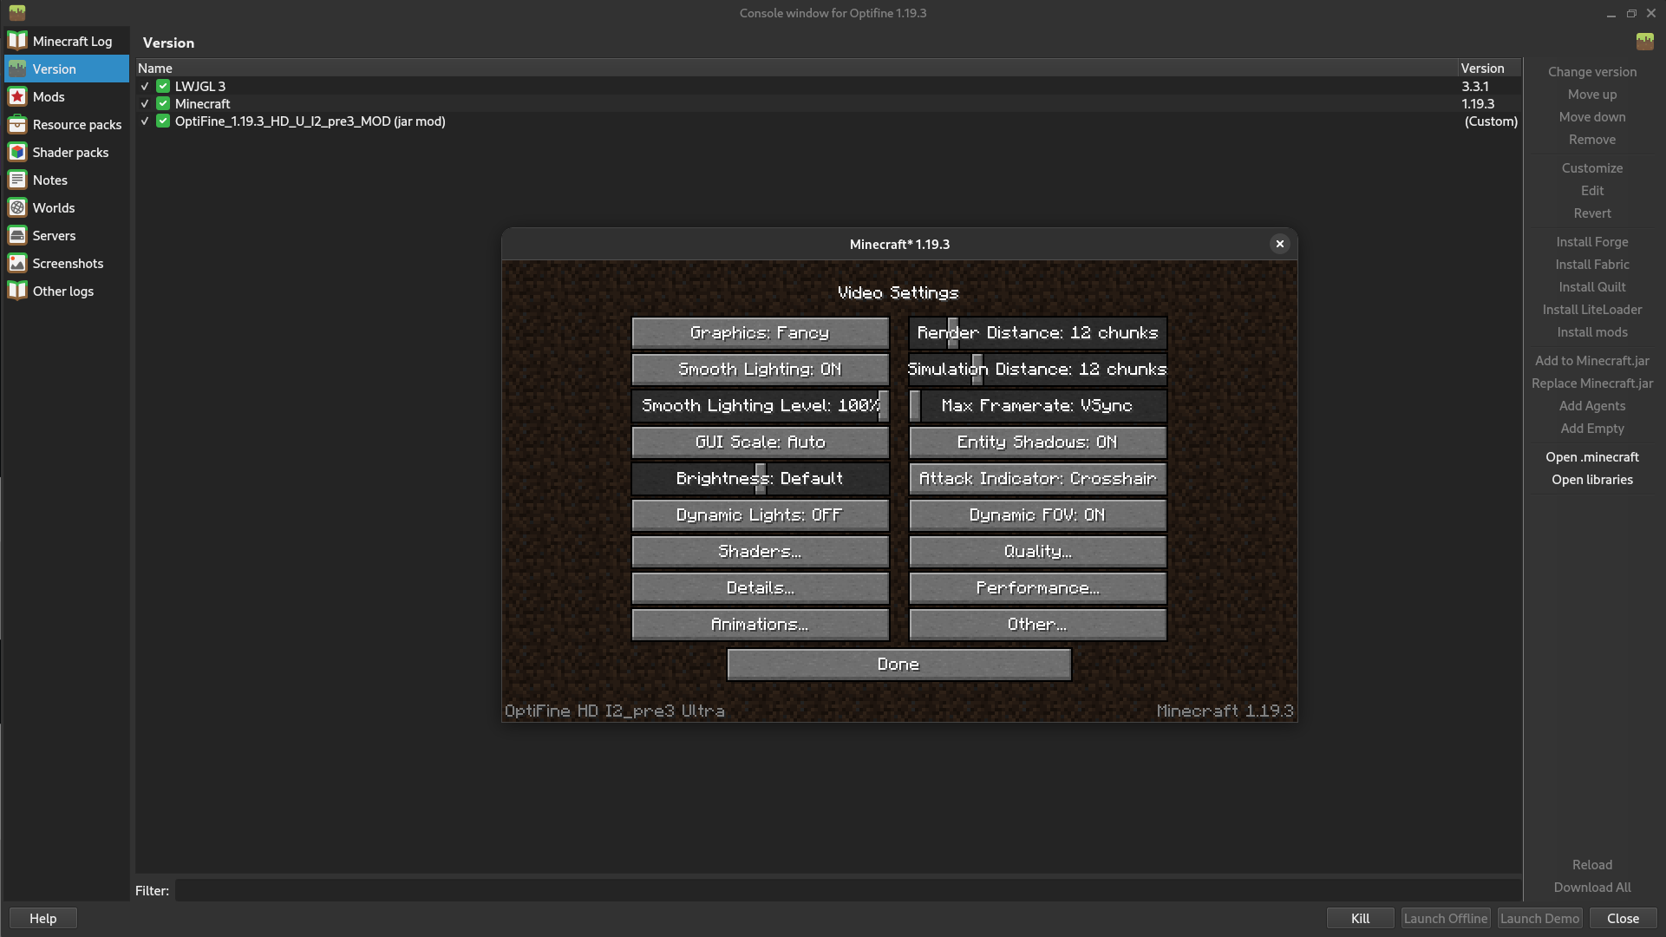Select the Shader packs icon in sidebar
This screenshot has width=1666, height=937.
pyautogui.click(x=17, y=152)
